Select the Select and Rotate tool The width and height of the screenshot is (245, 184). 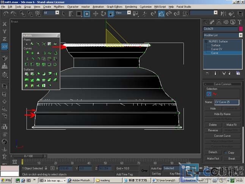point(103,14)
